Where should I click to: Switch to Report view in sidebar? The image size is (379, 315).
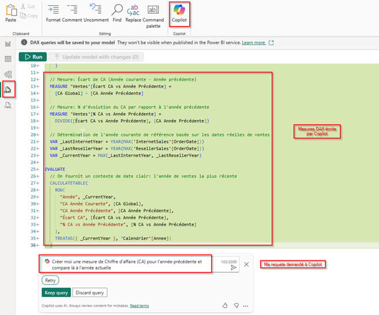pyautogui.click(x=8, y=43)
